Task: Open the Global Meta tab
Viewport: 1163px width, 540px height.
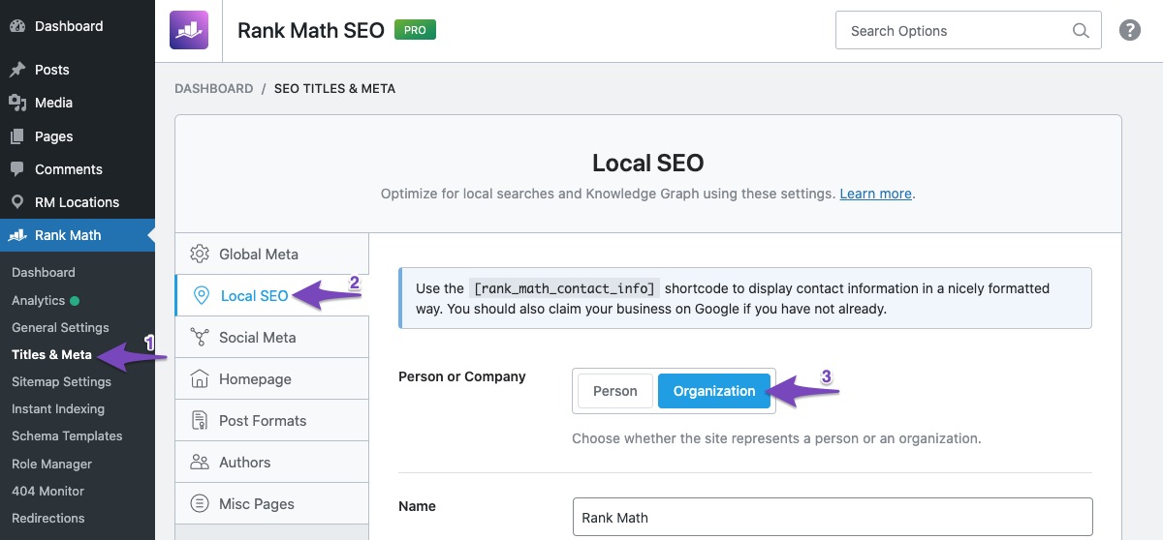Action: coord(272,255)
